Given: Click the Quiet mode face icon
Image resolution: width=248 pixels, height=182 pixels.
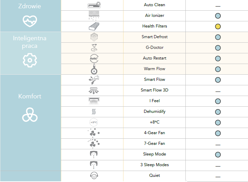Looking at the screenshot, I should coord(94,175).
